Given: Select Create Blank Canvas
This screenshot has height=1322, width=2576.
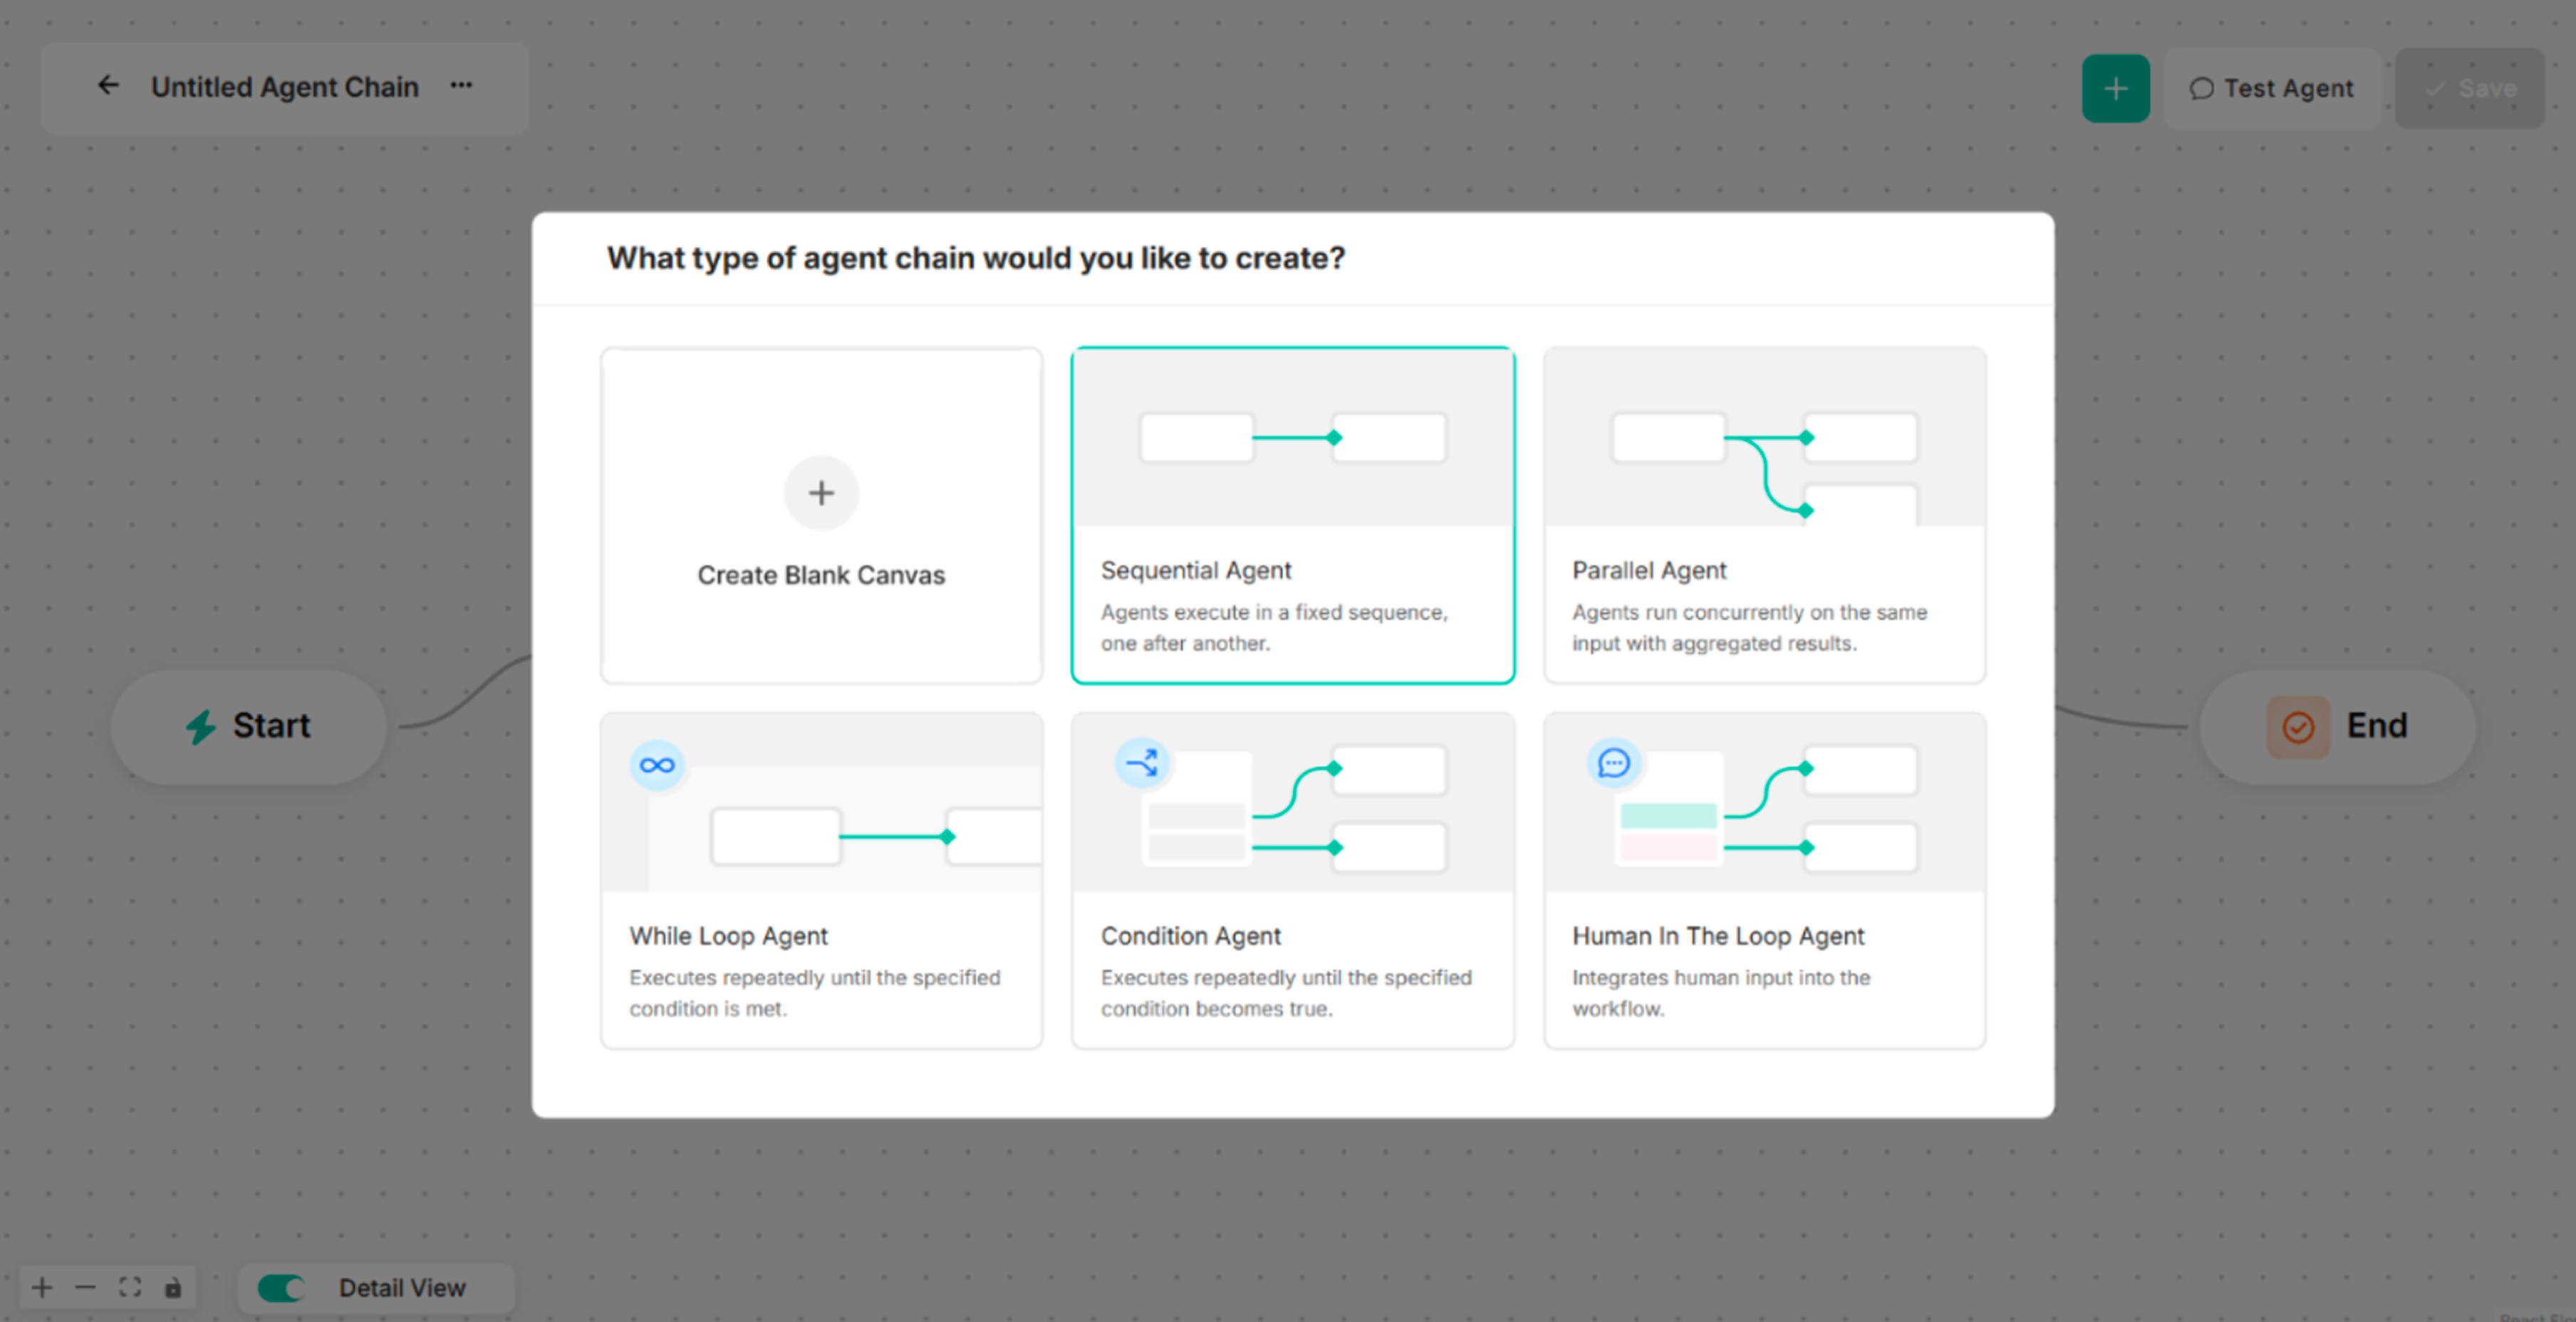Looking at the screenshot, I should click(x=820, y=516).
